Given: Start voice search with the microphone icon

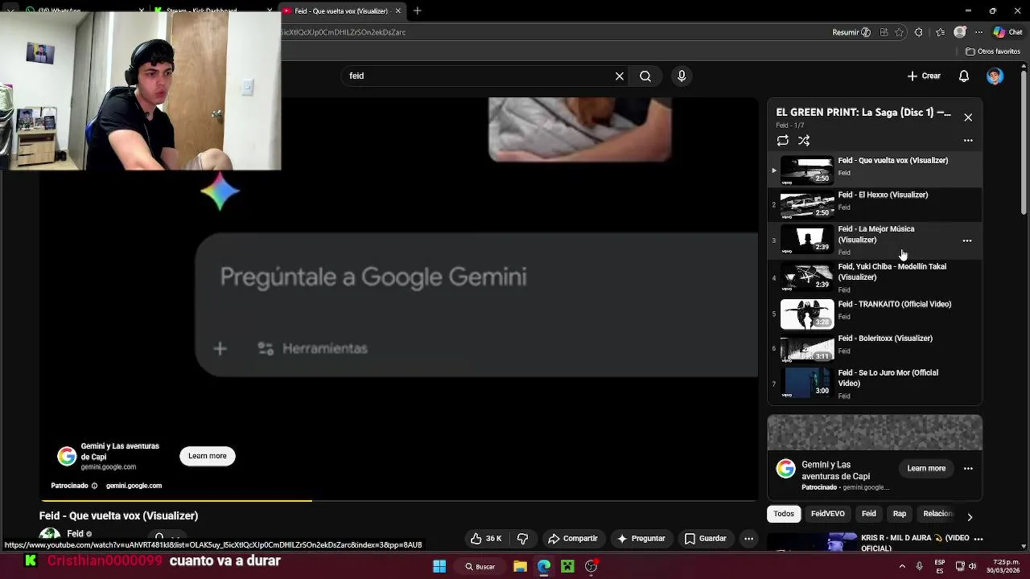Looking at the screenshot, I should click(682, 76).
